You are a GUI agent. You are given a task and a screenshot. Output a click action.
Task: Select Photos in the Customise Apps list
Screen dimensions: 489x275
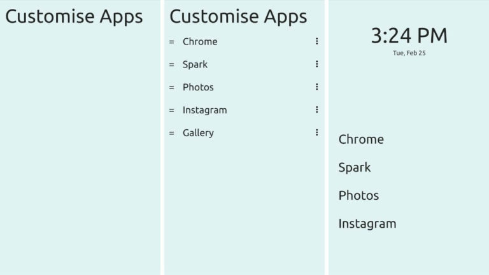(x=198, y=87)
